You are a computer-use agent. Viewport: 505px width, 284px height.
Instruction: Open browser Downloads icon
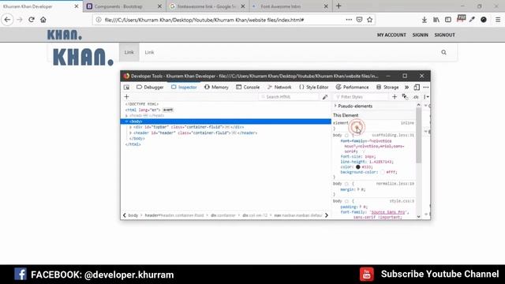tap(425, 20)
